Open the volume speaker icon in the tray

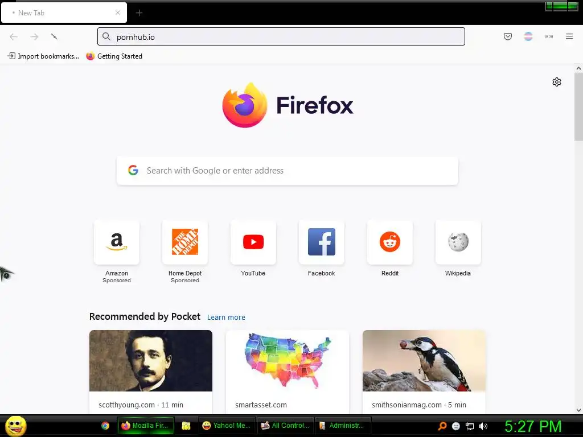(483, 426)
